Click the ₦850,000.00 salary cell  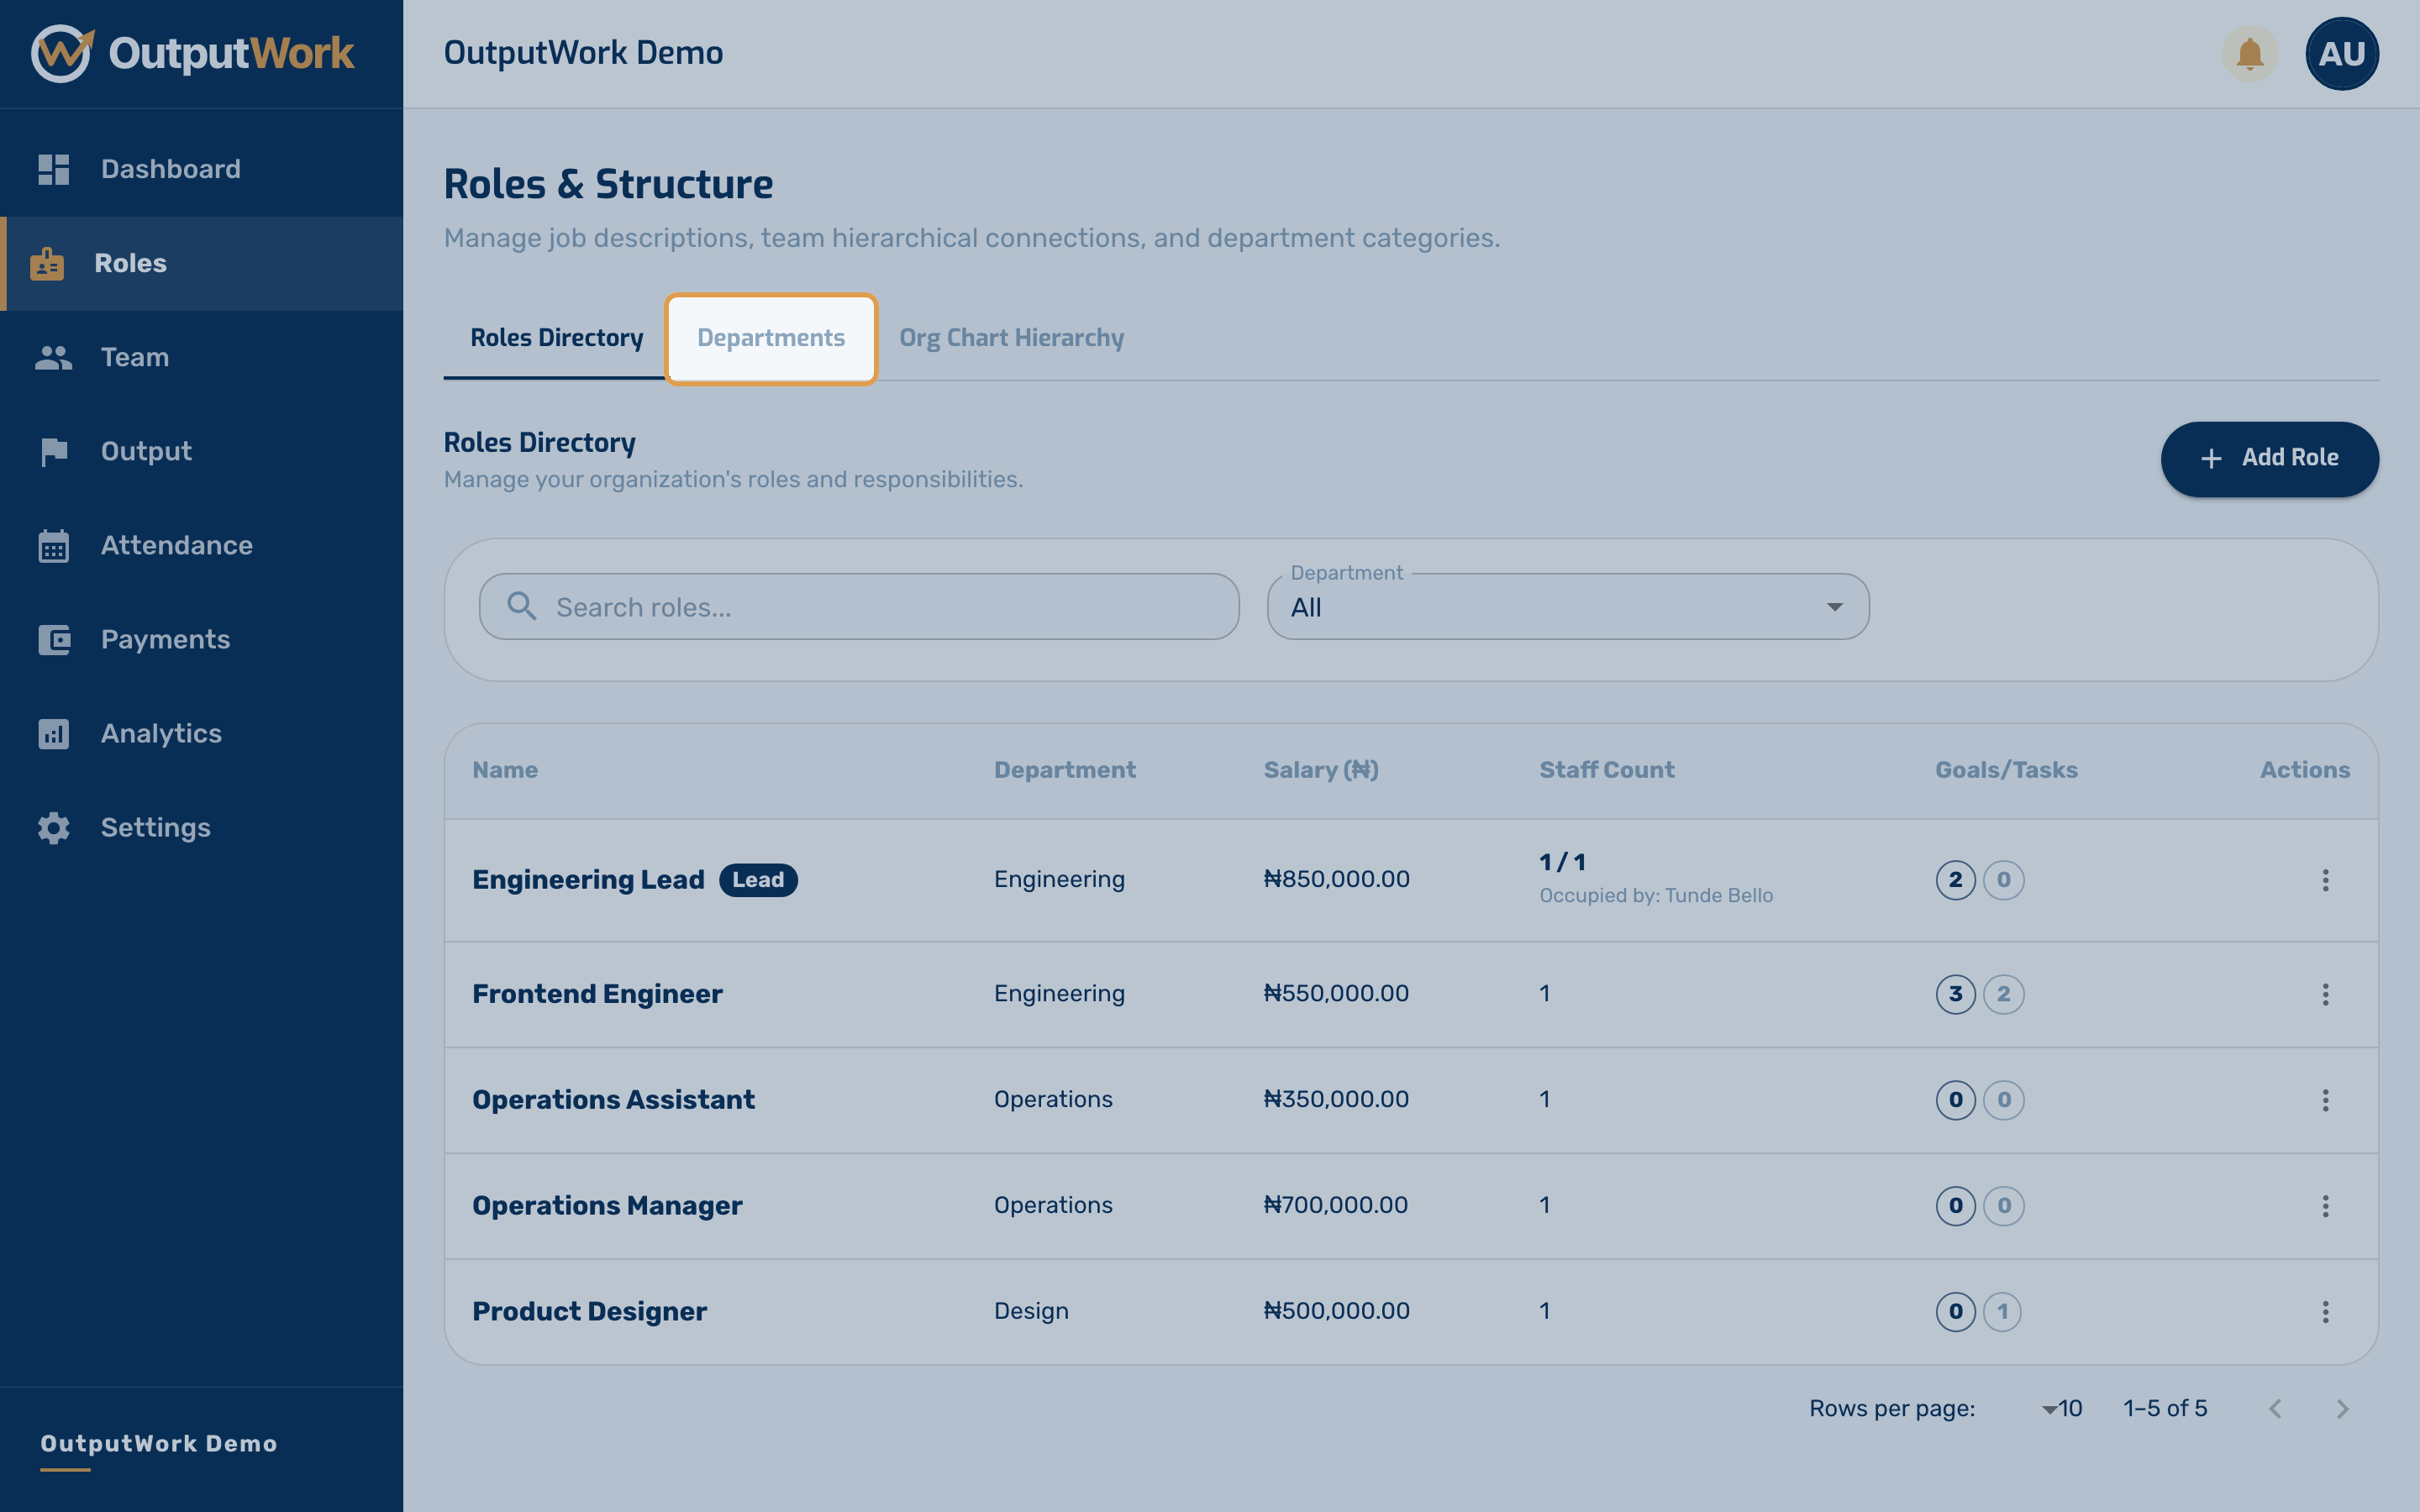1336,880
